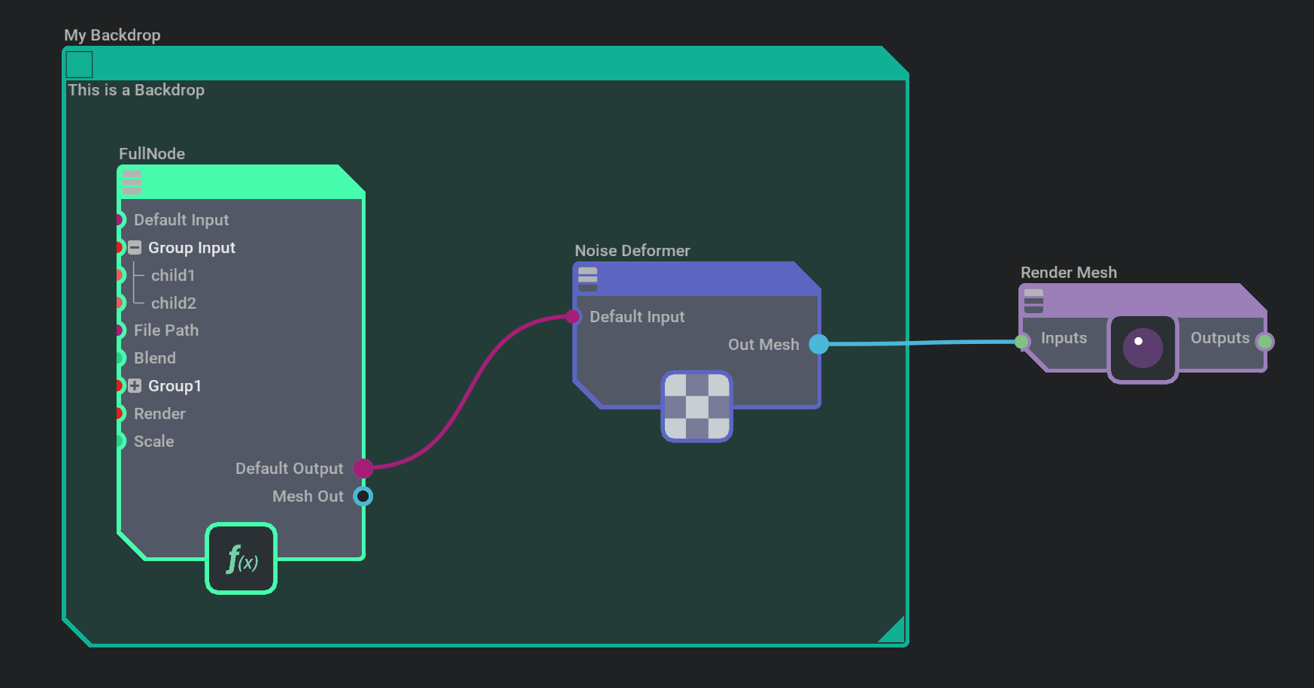Click the green Inputs port on Render Mesh
The height and width of the screenshot is (688, 1314).
click(1021, 340)
